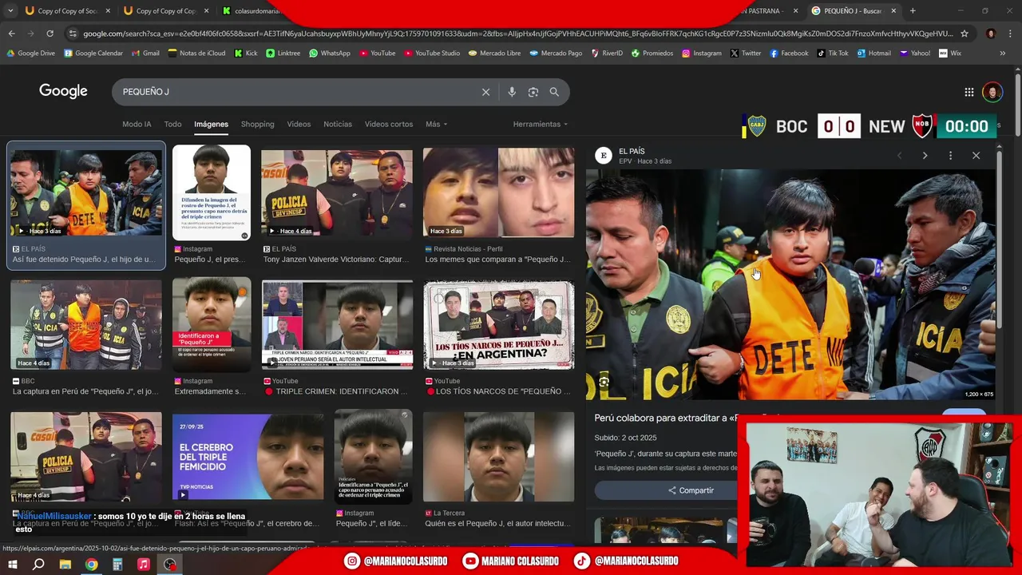Open File Explorer from the taskbar

65,564
